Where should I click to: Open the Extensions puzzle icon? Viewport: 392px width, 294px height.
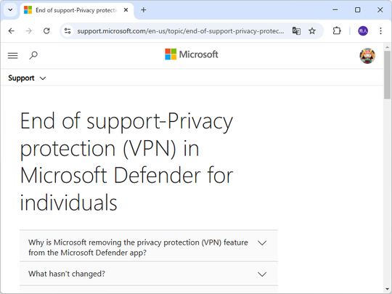[337, 31]
